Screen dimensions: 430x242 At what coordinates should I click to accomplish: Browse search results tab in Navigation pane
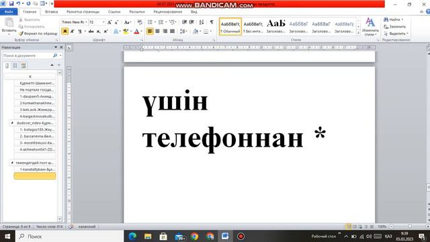[24, 66]
